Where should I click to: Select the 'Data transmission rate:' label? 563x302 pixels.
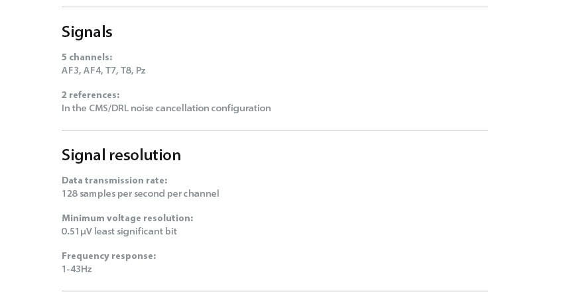tap(115, 180)
